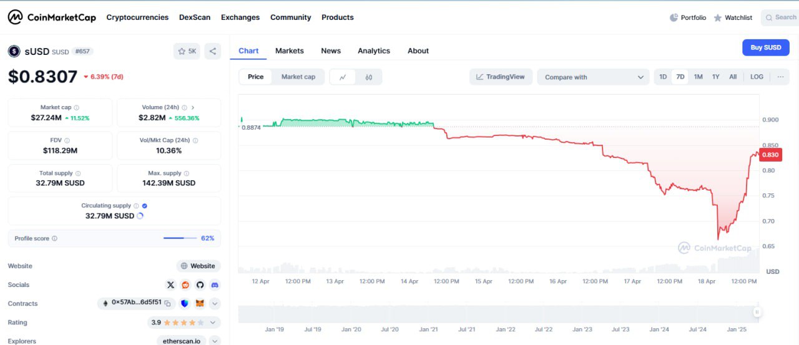Switch to the Analytics tab
The width and height of the screenshot is (799, 345).
point(374,51)
